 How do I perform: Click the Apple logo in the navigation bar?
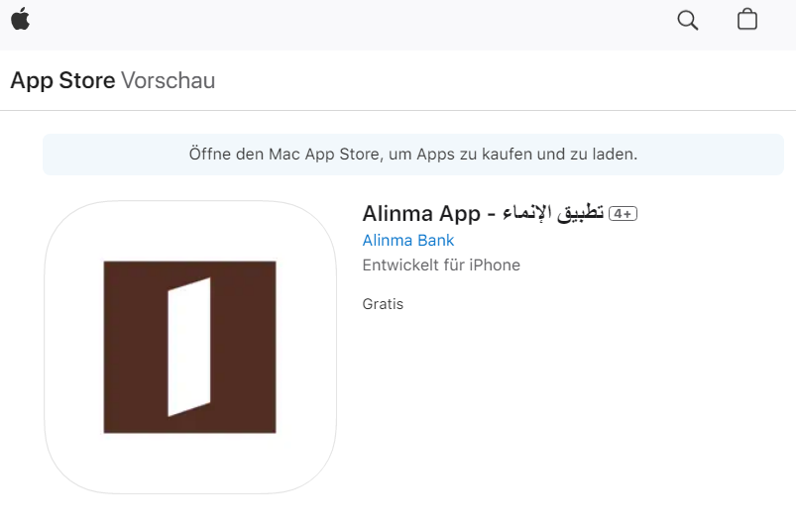(20, 19)
